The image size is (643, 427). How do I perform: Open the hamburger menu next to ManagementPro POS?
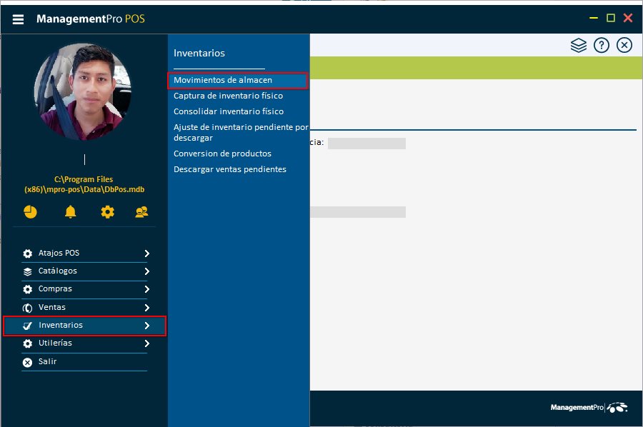[18, 19]
